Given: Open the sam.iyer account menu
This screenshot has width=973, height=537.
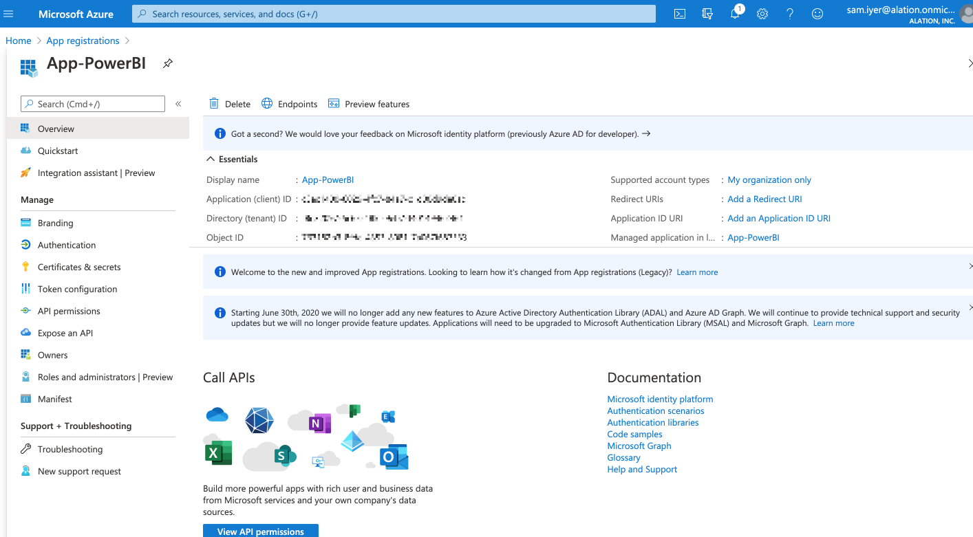Looking at the screenshot, I should (908, 14).
